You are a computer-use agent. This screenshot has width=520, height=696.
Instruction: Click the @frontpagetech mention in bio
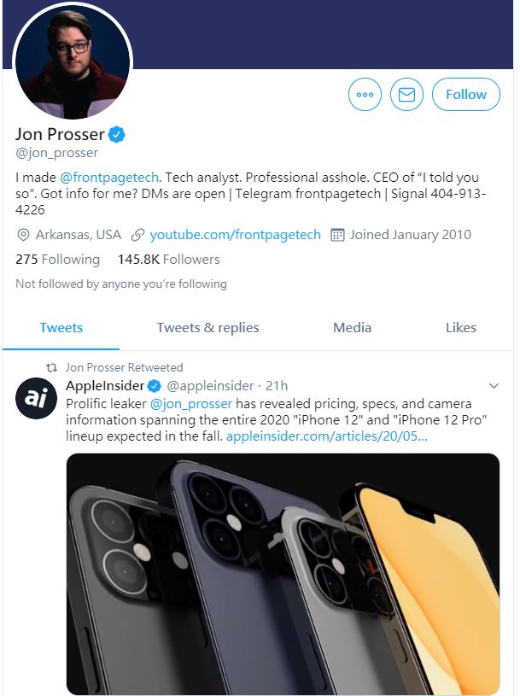point(109,177)
